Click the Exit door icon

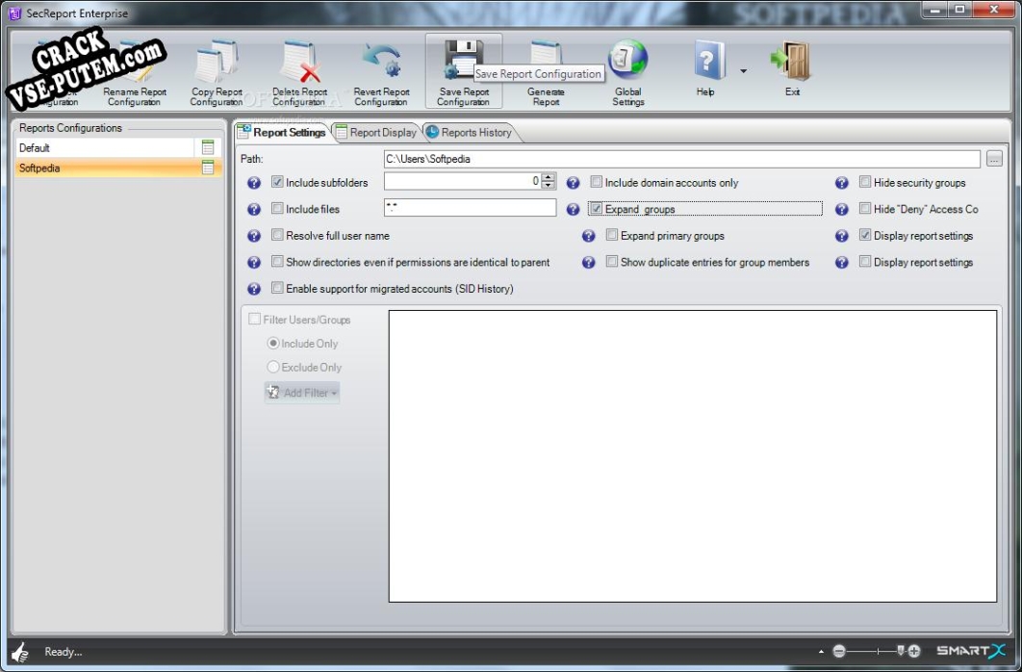pos(791,61)
